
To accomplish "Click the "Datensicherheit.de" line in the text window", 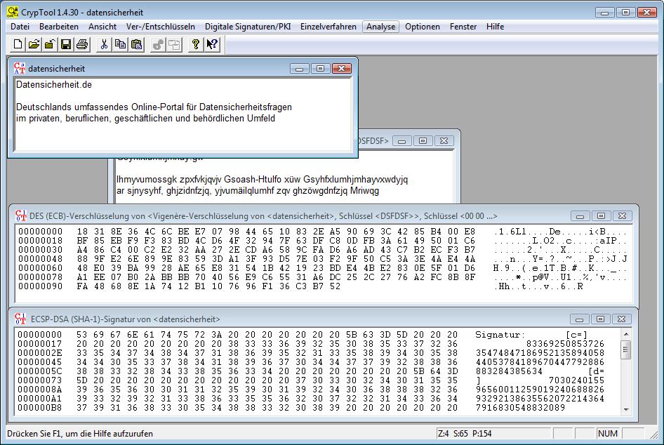I will (x=54, y=85).
